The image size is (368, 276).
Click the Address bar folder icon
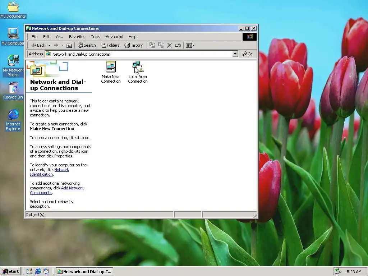49,54
